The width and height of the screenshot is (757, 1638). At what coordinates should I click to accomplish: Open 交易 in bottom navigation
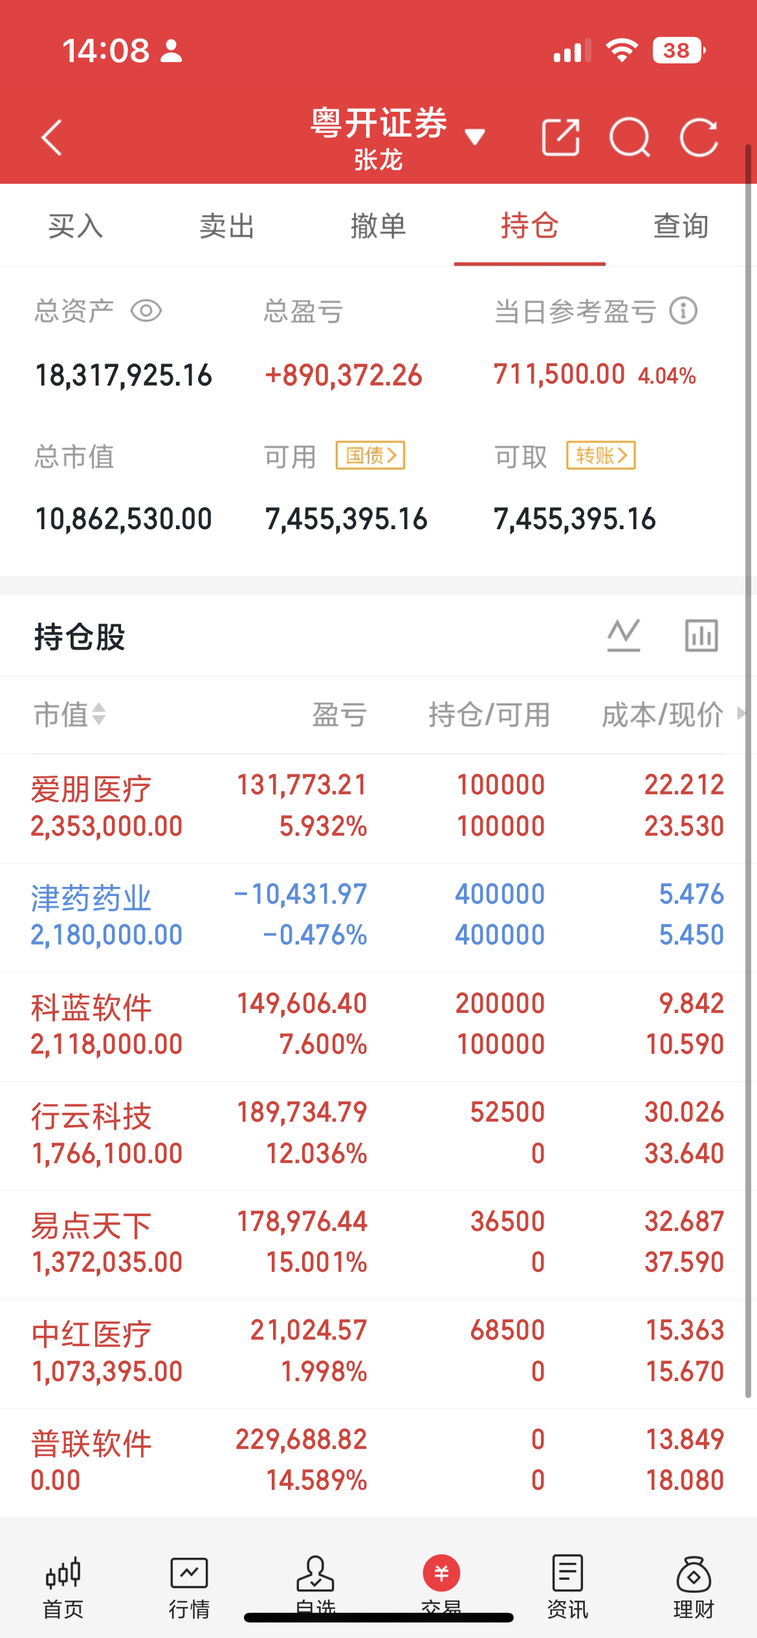[x=441, y=1588]
